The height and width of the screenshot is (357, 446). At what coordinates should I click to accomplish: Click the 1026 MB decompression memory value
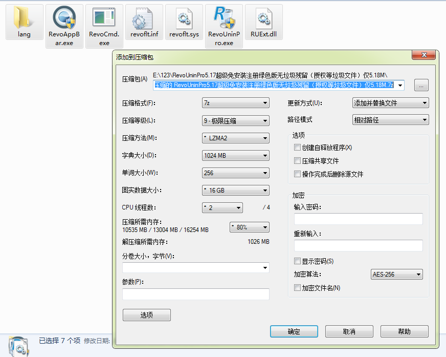258,242
